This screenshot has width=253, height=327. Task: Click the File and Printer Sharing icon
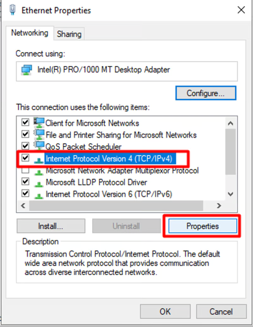click(39, 134)
